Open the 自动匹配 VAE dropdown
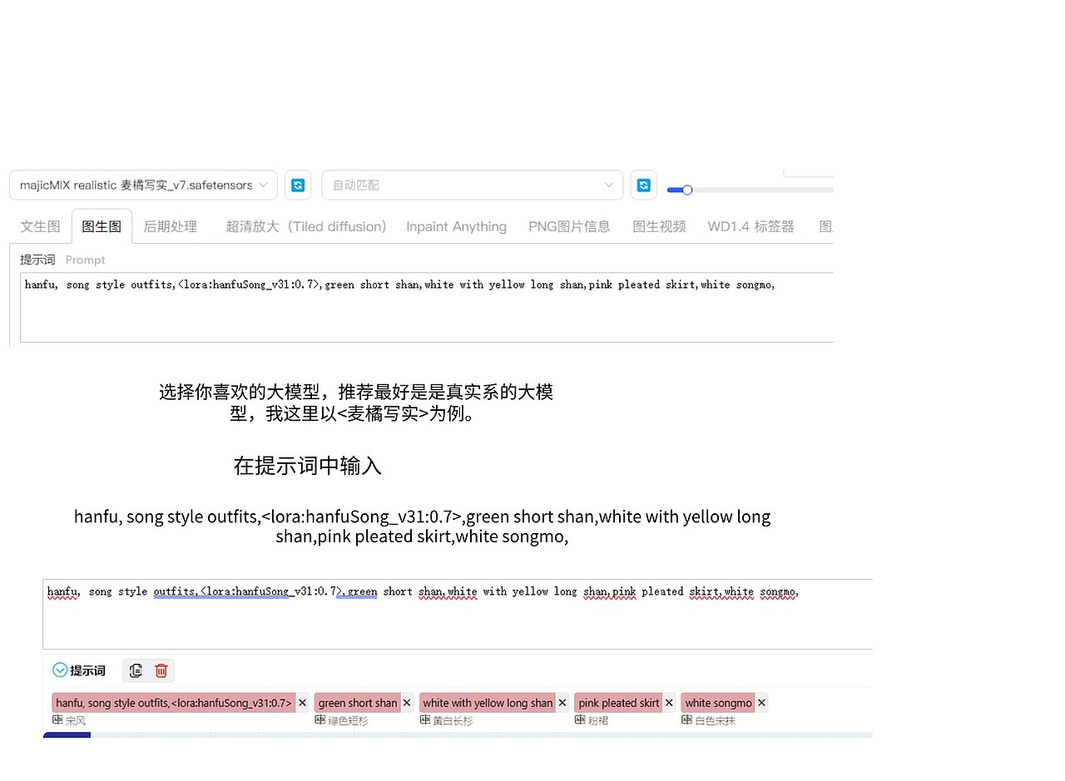The image size is (1065, 781). coord(472,185)
